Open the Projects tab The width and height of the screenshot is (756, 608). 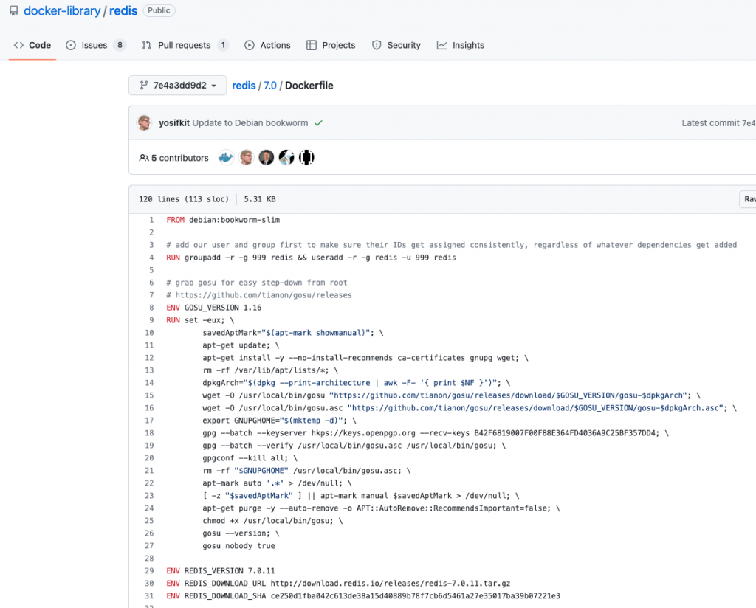tap(331, 45)
